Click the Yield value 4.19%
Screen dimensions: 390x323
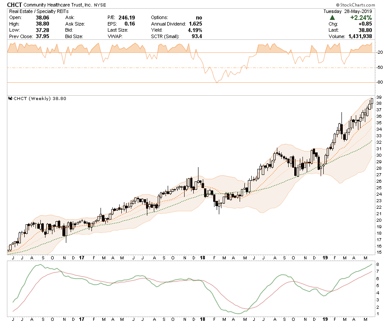click(195, 30)
